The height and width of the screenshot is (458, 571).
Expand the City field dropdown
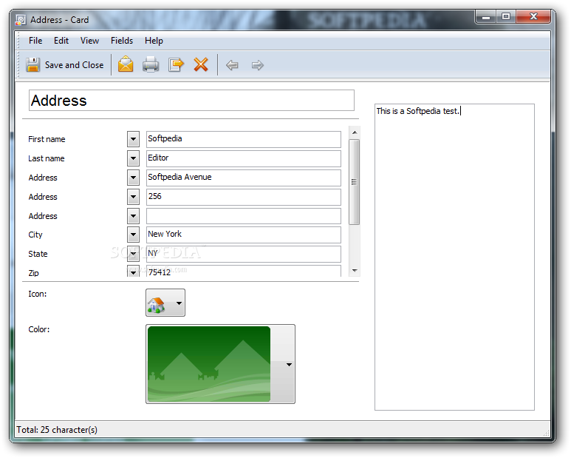(x=133, y=235)
